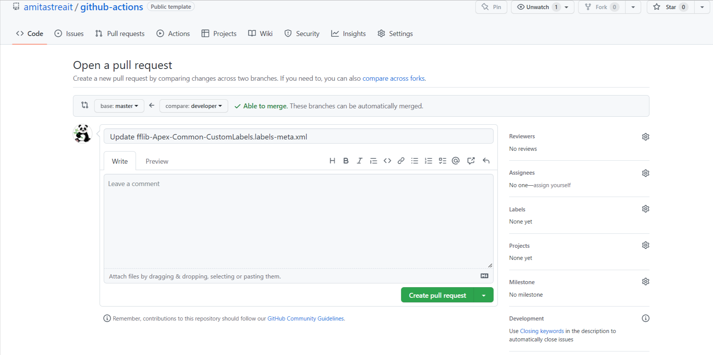This screenshot has width=713, height=355.
Task: Toggle bold formatting
Action: pos(346,161)
